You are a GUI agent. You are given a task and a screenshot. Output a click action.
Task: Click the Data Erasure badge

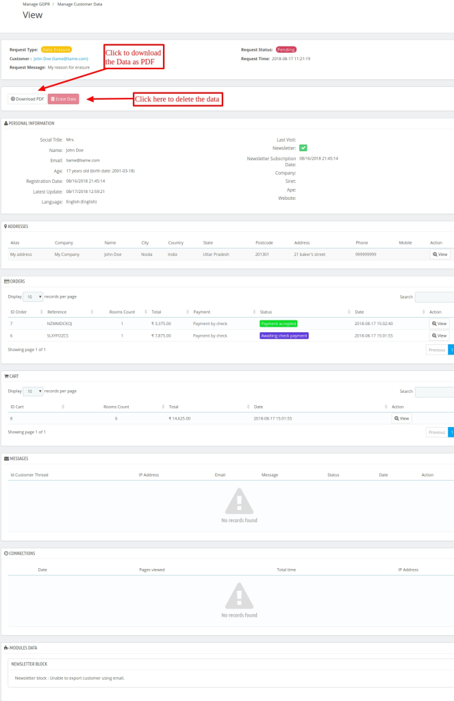56,49
